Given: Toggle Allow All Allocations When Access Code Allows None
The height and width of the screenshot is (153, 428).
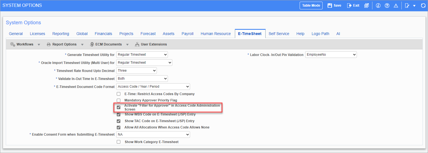Looking at the screenshot, I should point(118,127).
